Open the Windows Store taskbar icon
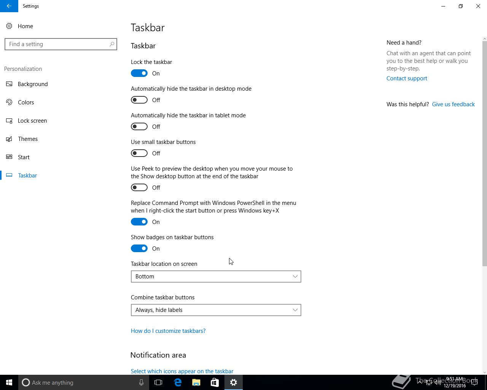The image size is (487, 390). pos(215,382)
